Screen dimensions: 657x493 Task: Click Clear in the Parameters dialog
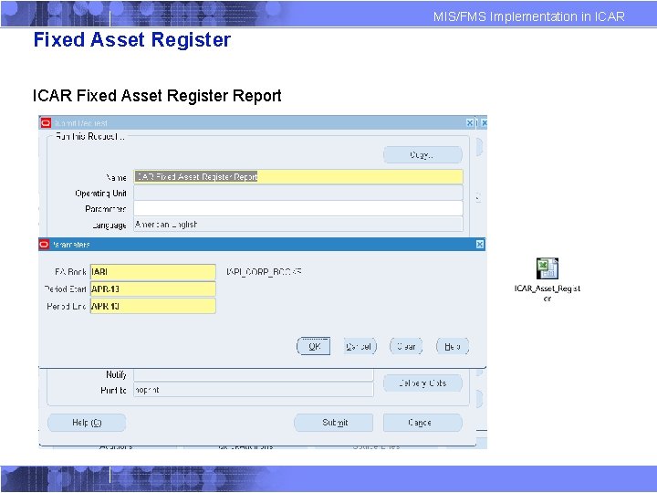(406, 346)
